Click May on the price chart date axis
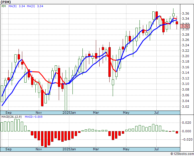 point(126,113)
